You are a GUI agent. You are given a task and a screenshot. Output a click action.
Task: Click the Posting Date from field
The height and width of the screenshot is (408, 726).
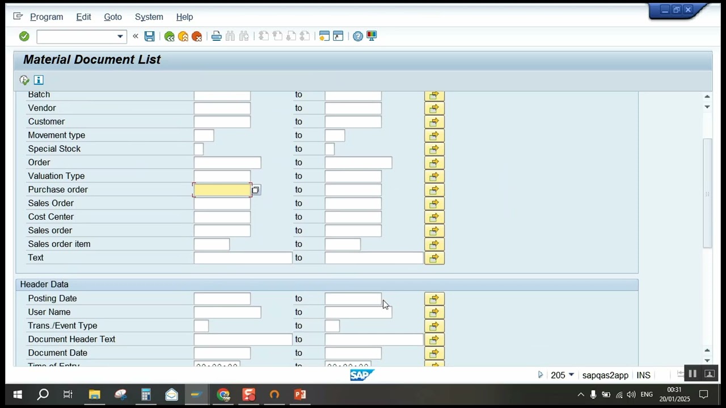[x=222, y=299]
